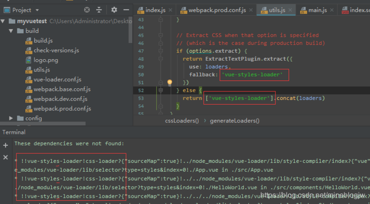370x204 pixels.
Task: Click the build.js file icon
Action: 29,41
